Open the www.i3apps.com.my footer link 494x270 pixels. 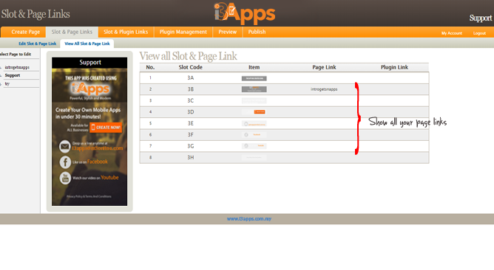click(x=249, y=219)
